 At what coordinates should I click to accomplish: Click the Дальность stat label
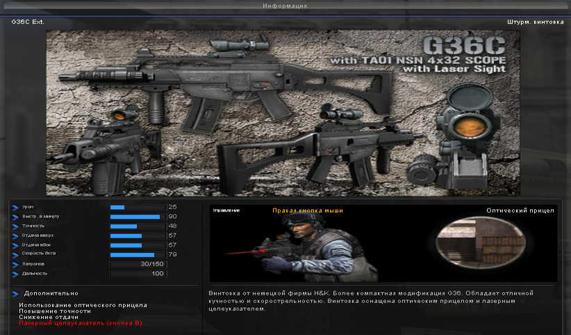[35, 273]
